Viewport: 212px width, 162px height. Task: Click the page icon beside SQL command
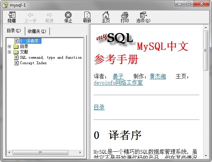pos(16,57)
